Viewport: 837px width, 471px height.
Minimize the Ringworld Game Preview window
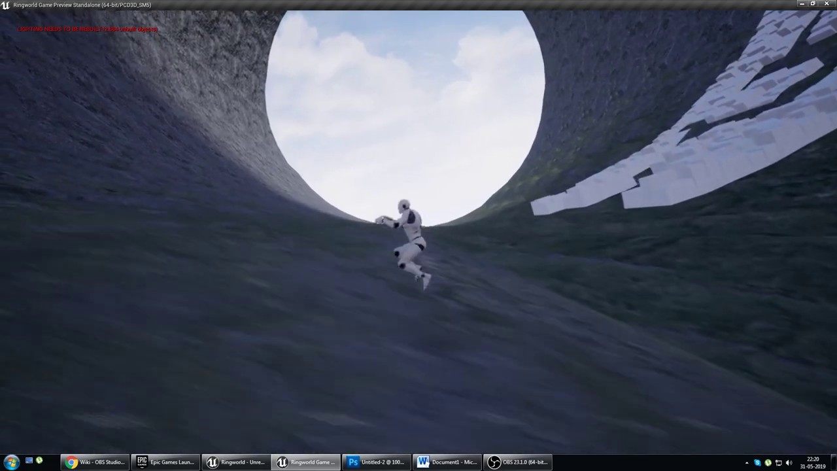pyautogui.click(x=802, y=4)
